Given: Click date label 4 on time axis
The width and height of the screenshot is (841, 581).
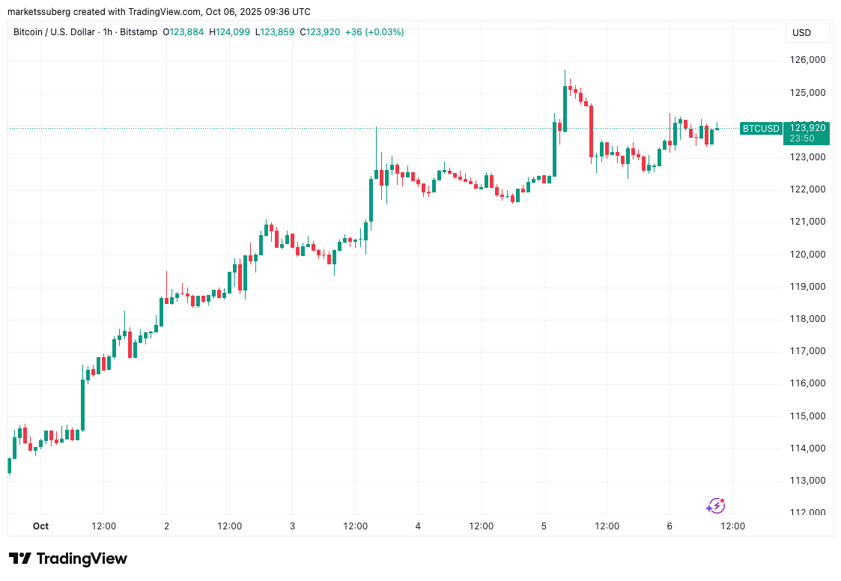Looking at the screenshot, I should (x=418, y=526).
